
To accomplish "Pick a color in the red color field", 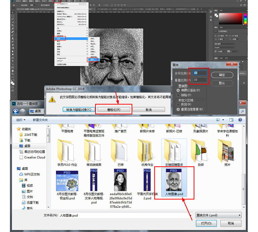I will (231, 19).
